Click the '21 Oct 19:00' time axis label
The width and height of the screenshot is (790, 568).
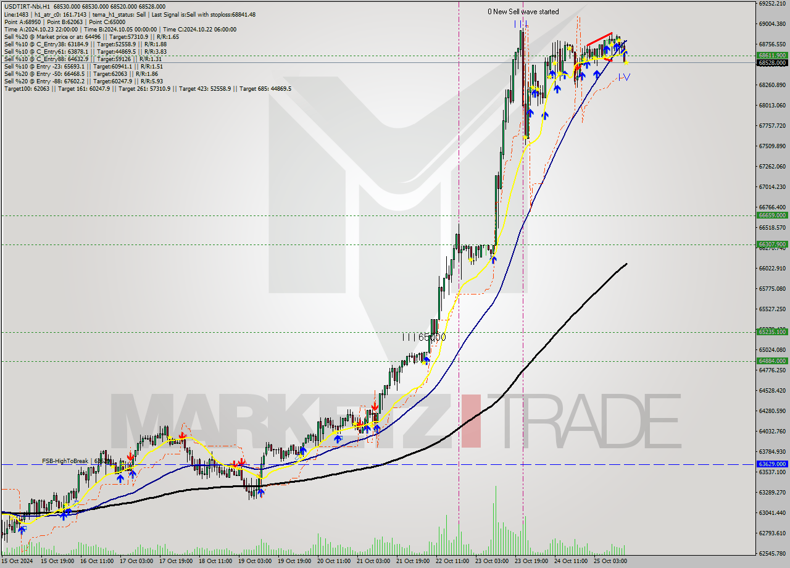point(412,561)
